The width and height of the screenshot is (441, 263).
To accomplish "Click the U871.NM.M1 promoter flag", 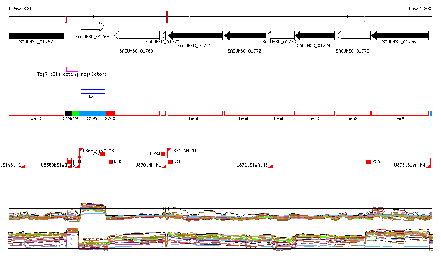I will tap(169, 150).
